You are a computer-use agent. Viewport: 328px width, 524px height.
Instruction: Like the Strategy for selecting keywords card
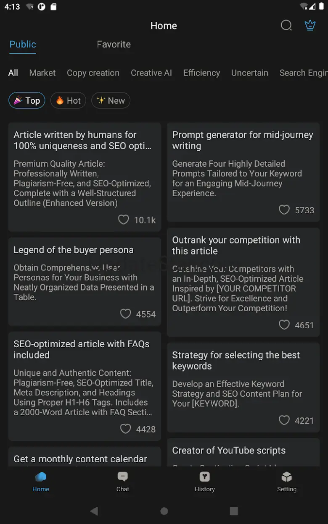click(285, 420)
